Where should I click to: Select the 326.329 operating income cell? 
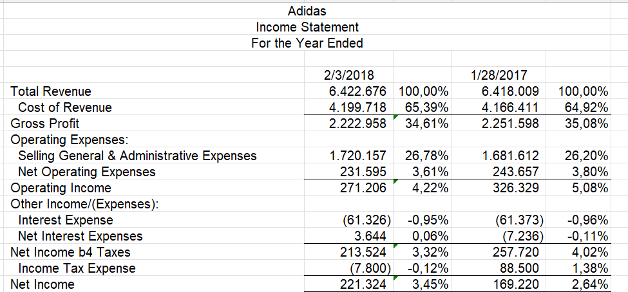(515, 188)
